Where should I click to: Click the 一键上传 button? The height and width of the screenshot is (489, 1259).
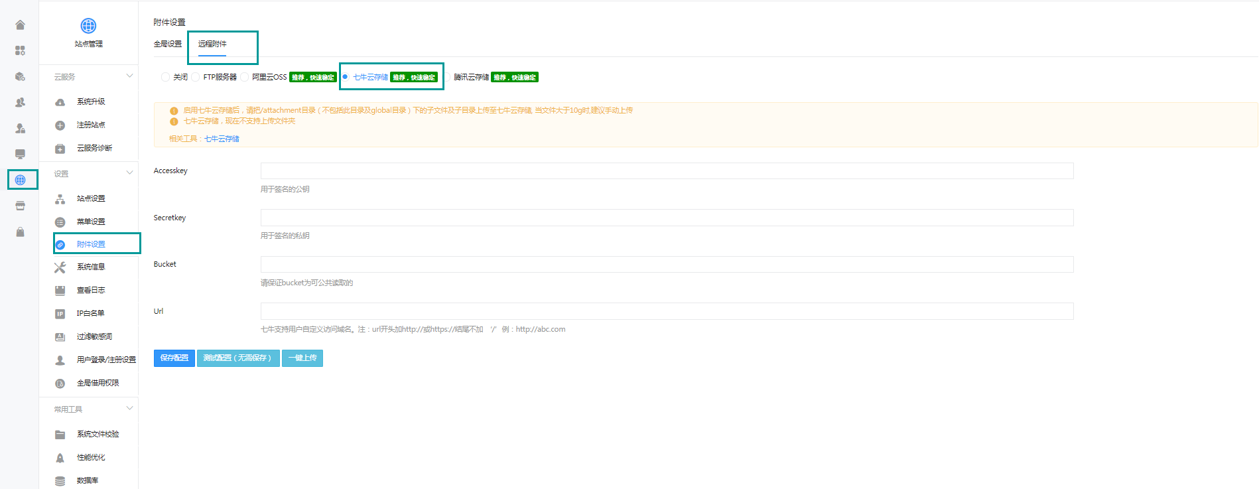[302, 358]
